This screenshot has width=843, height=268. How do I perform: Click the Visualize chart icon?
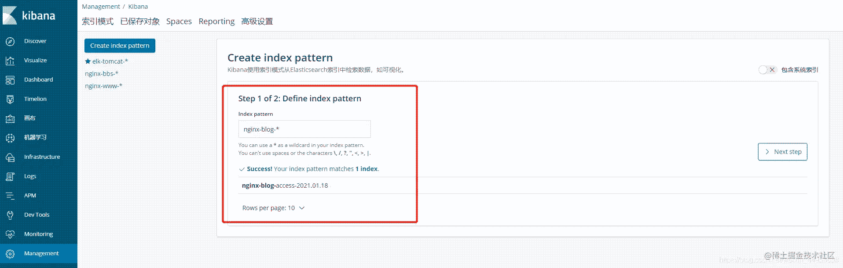10,61
